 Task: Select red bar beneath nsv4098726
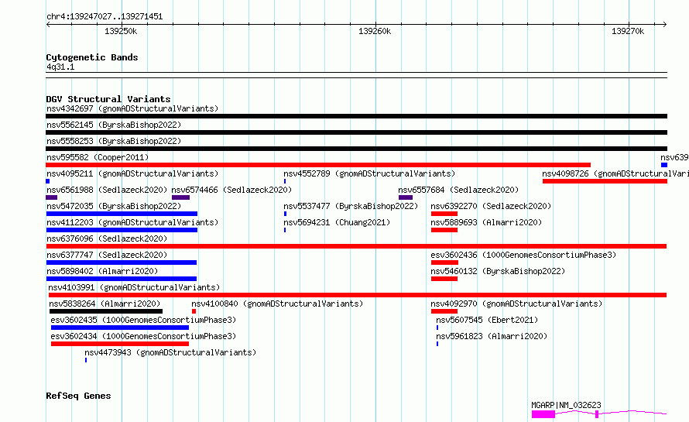click(605, 181)
